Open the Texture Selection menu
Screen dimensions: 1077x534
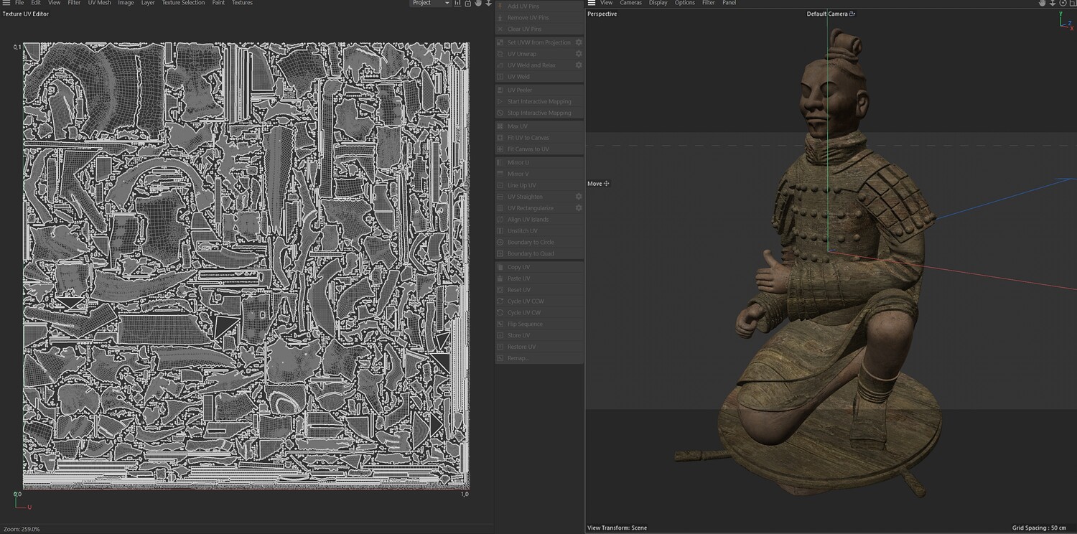click(x=183, y=3)
